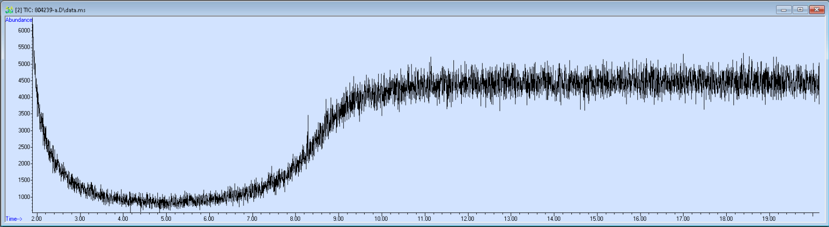Click the 19.00 time tick label
The height and width of the screenshot is (227, 829).
[x=769, y=219]
